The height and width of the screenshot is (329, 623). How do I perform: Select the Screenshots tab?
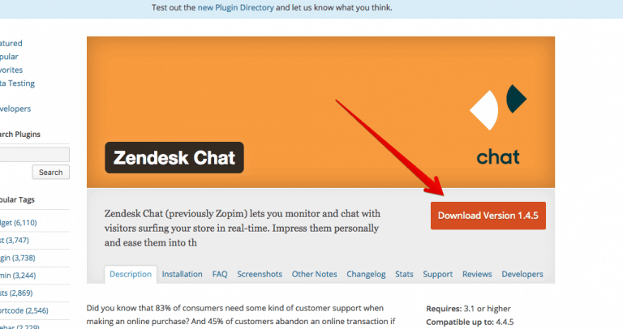[x=260, y=274]
